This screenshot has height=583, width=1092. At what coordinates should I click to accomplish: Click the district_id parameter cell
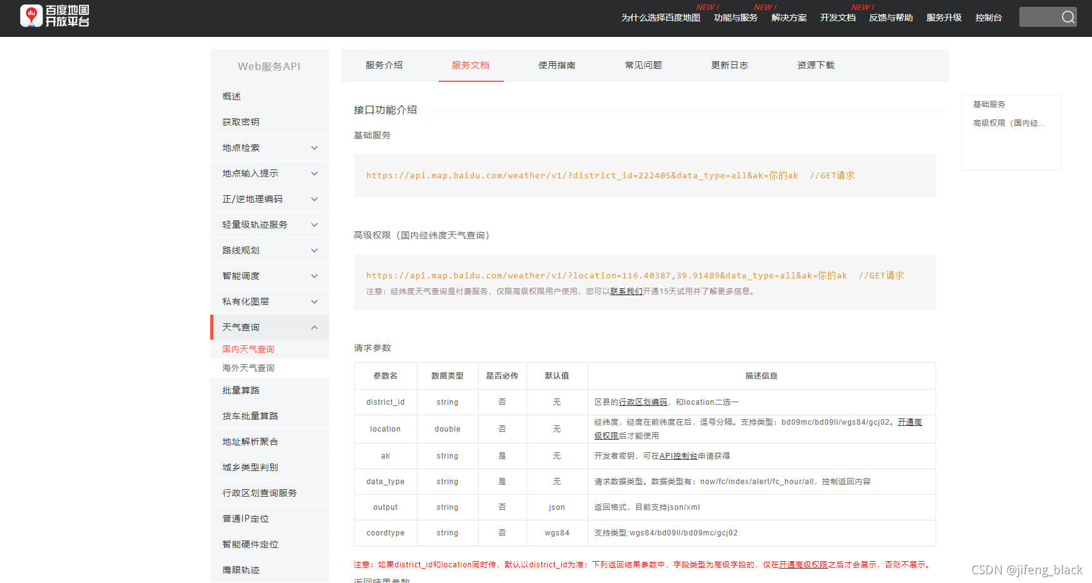coord(385,402)
